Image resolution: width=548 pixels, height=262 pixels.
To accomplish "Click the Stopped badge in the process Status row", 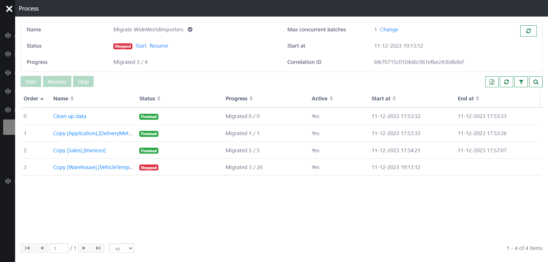I will tap(123, 46).
